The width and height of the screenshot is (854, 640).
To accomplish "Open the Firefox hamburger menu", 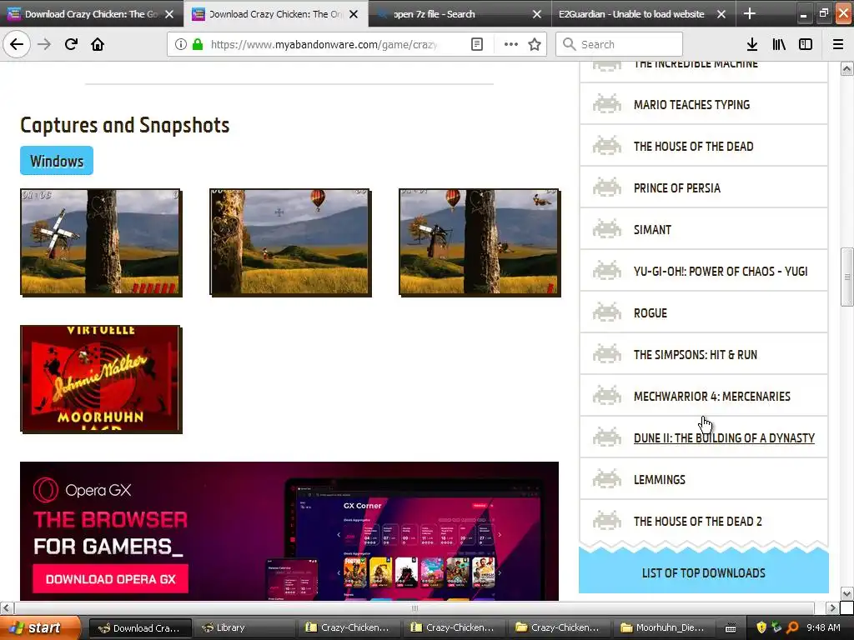I will [x=838, y=44].
